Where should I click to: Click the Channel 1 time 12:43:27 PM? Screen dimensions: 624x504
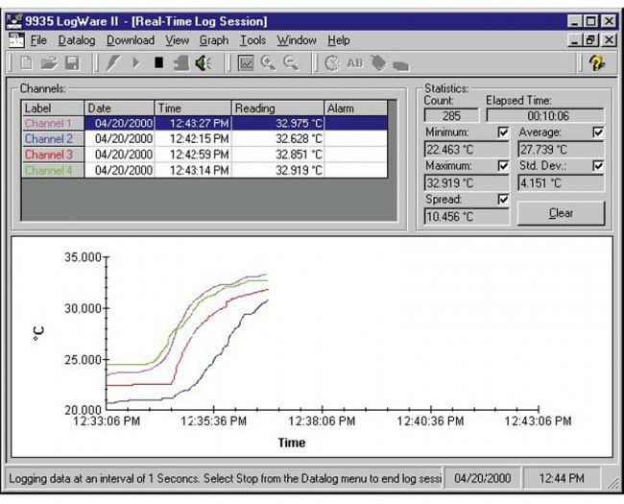[x=193, y=123]
